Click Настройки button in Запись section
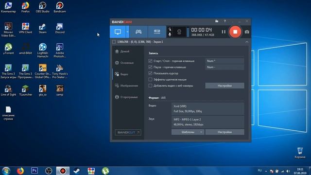 pyautogui.click(x=225, y=86)
